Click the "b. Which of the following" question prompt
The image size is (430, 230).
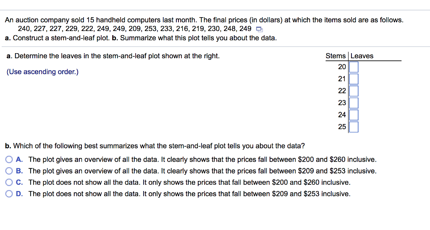pyautogui.click(x=155, y=146)
